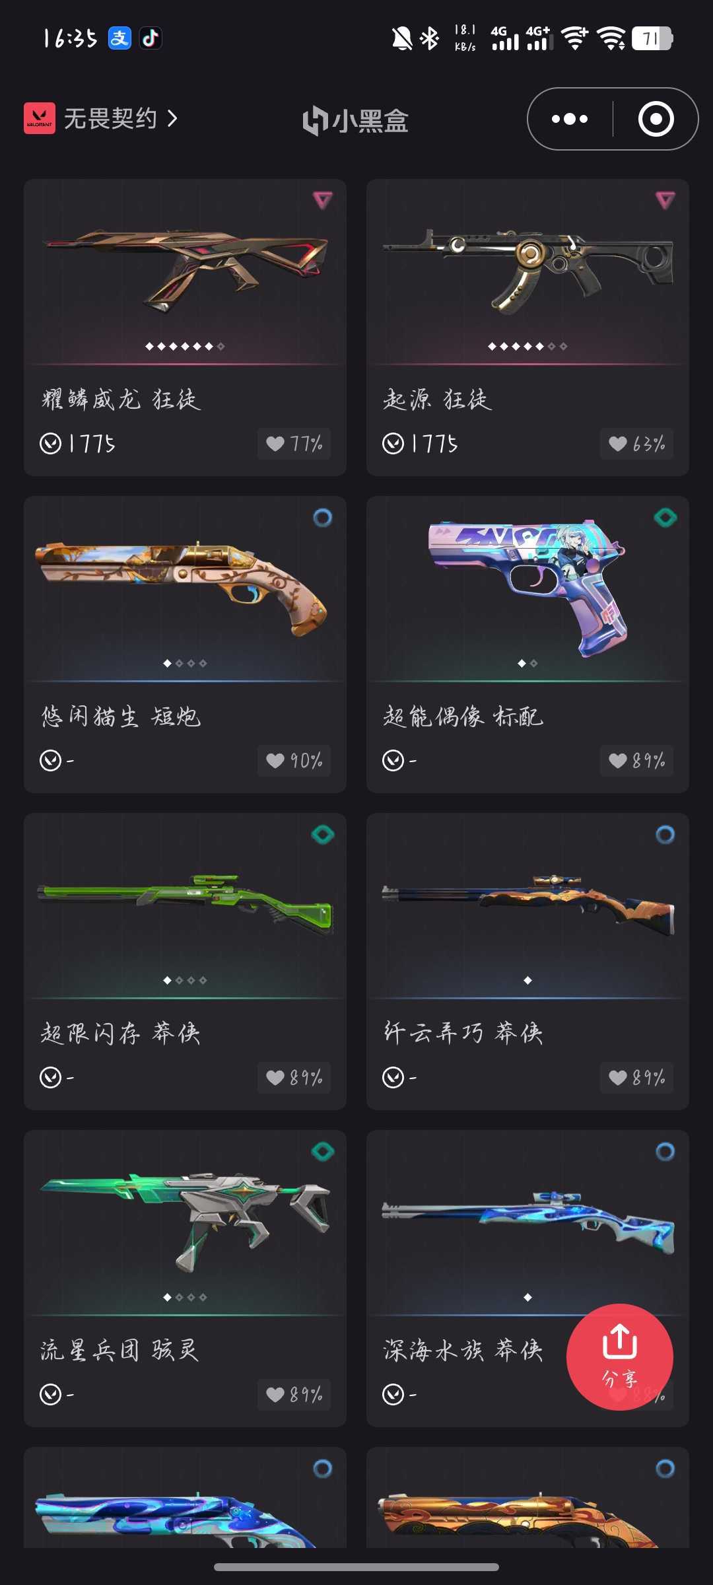713x1585 pixels.
Task: Close mini program via circle target icon
Action: coord(656,119)
